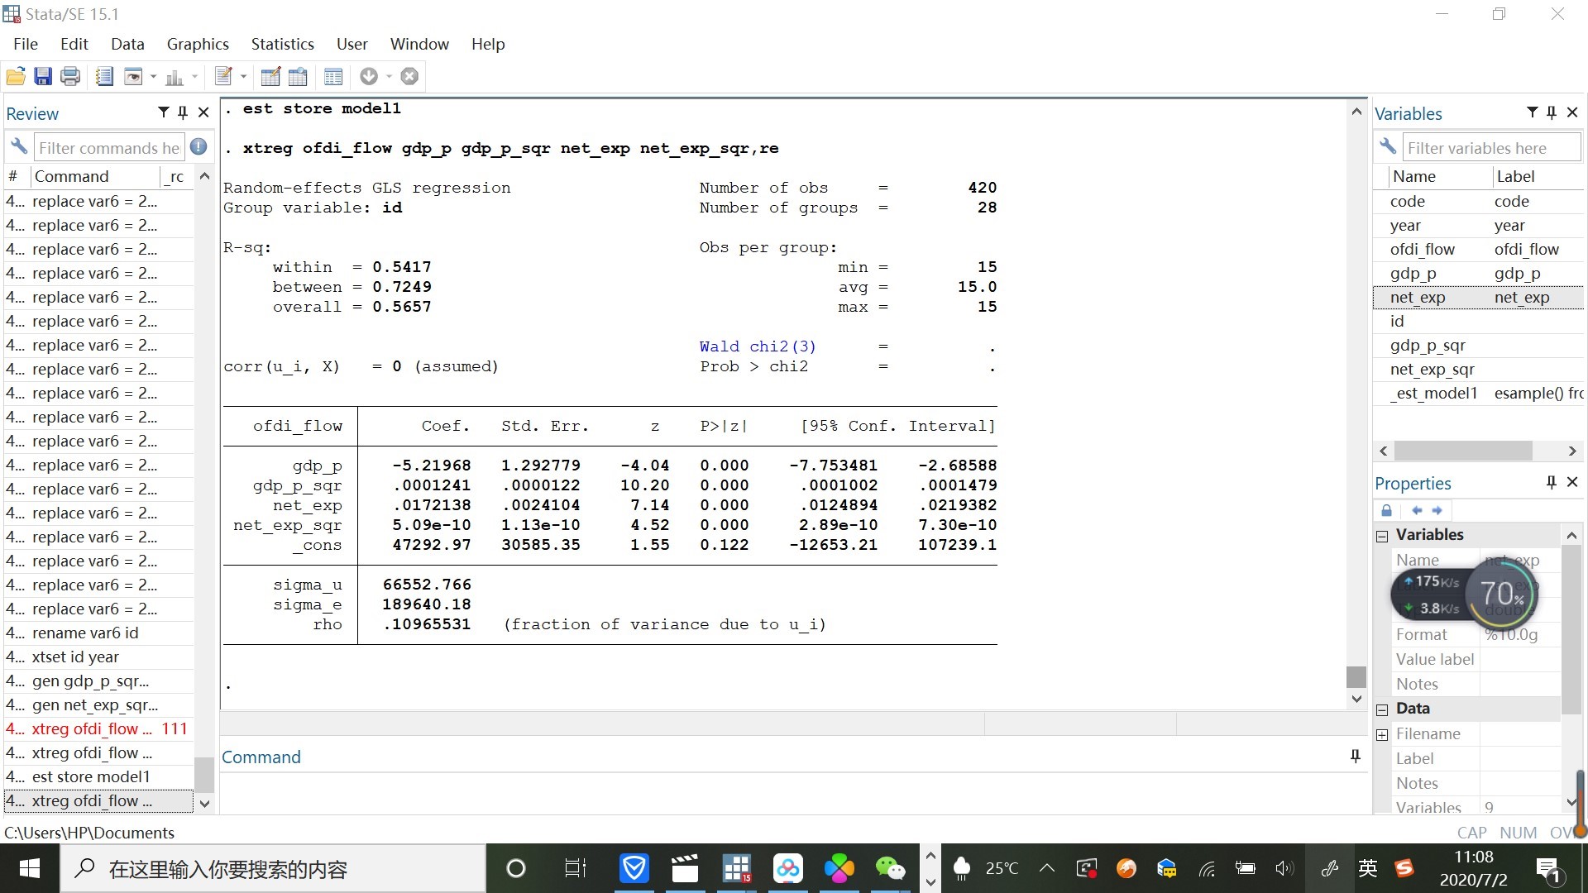The height and width of the screenshot is (893, 1588).
Task: Open the Window menu
Action: (419, 44)
